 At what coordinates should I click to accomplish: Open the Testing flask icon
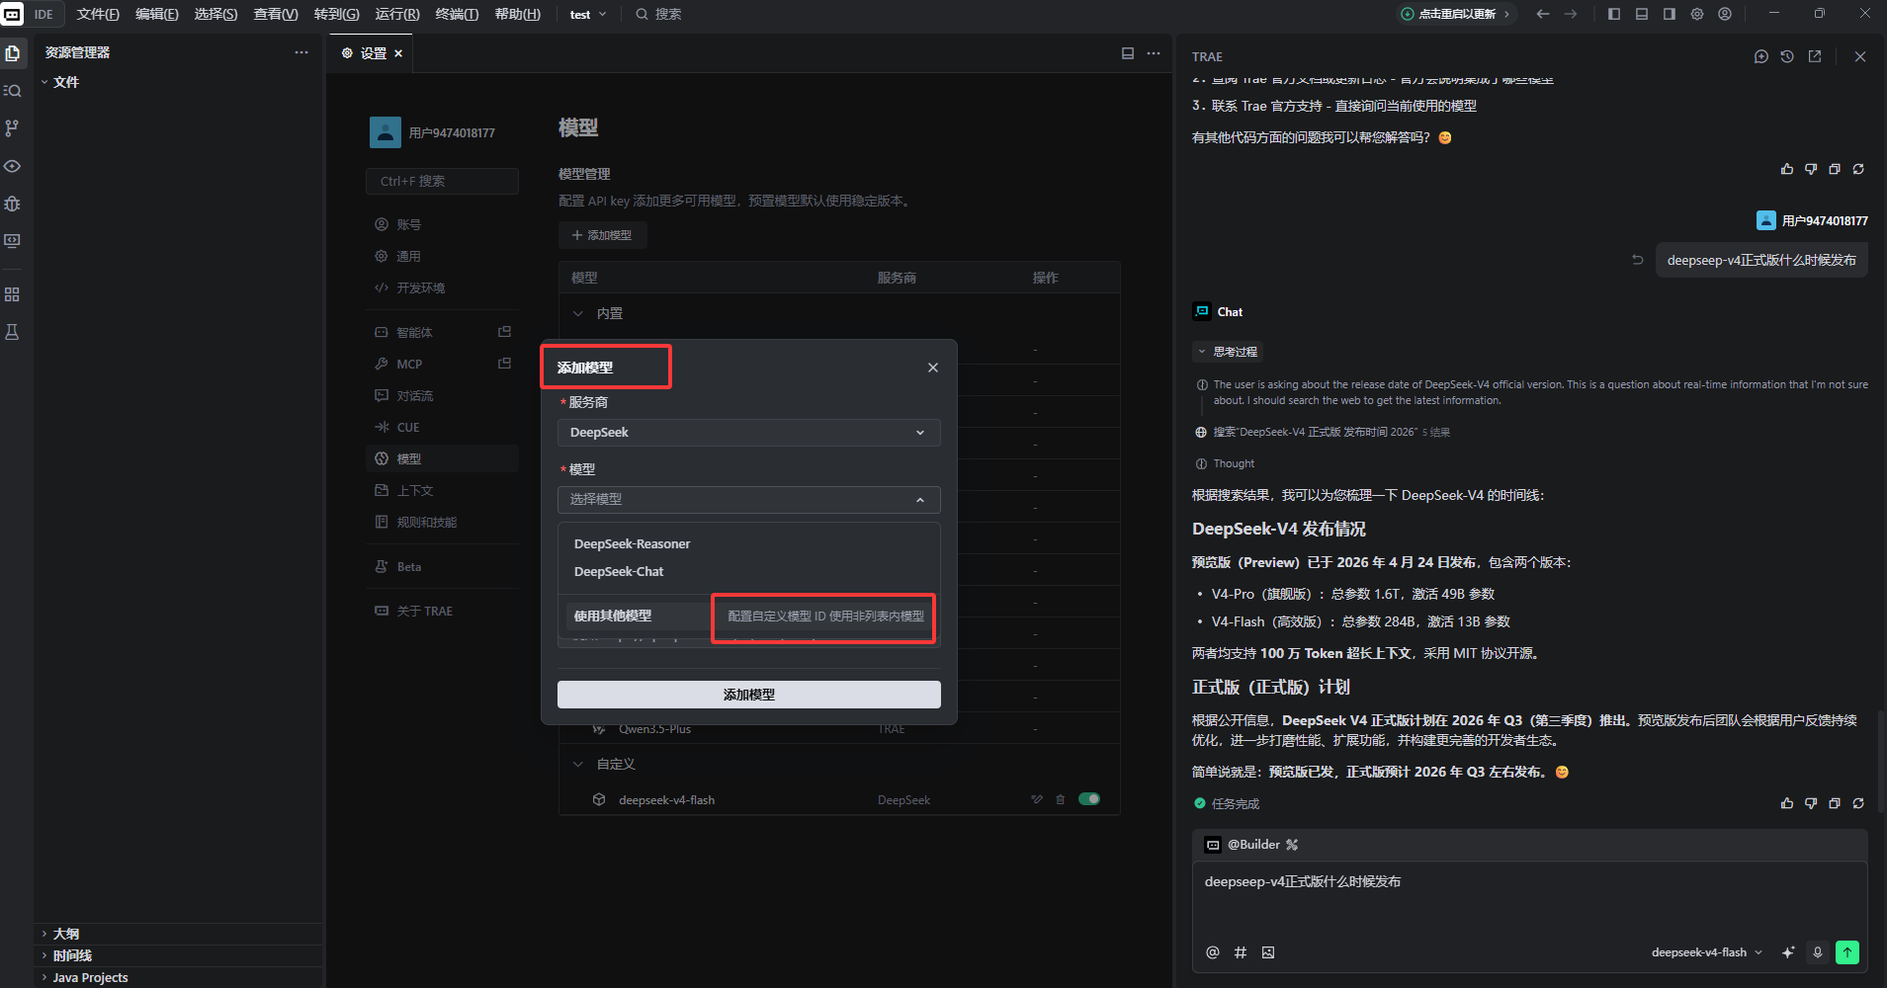pos(12,332)
